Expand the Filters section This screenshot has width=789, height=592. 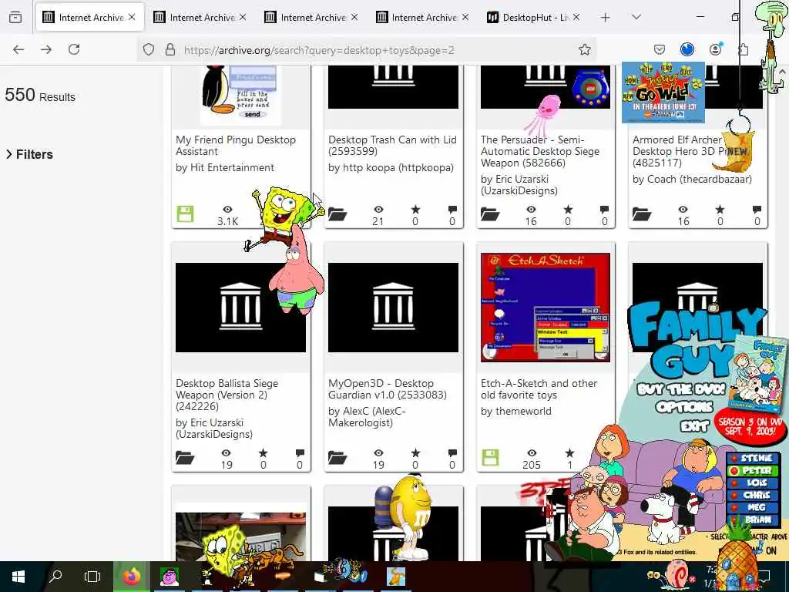29,154
